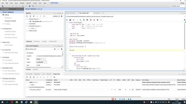Open search in the Design Runs panel
This screenshot has width=186, height=104.
coord(27,77)
